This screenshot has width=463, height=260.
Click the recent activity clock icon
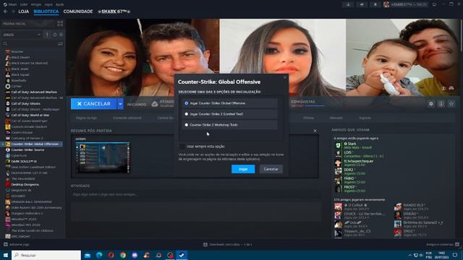(x=55, y=35)
